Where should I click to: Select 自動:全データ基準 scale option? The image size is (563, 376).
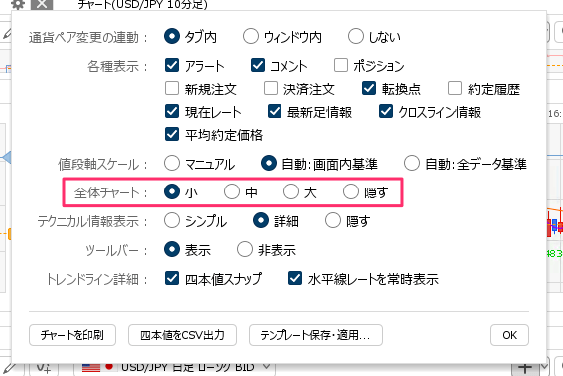point(412,163)
